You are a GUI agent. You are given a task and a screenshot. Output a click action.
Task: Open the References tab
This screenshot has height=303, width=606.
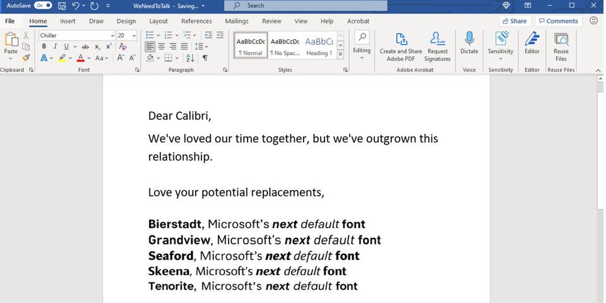[196, 21]
